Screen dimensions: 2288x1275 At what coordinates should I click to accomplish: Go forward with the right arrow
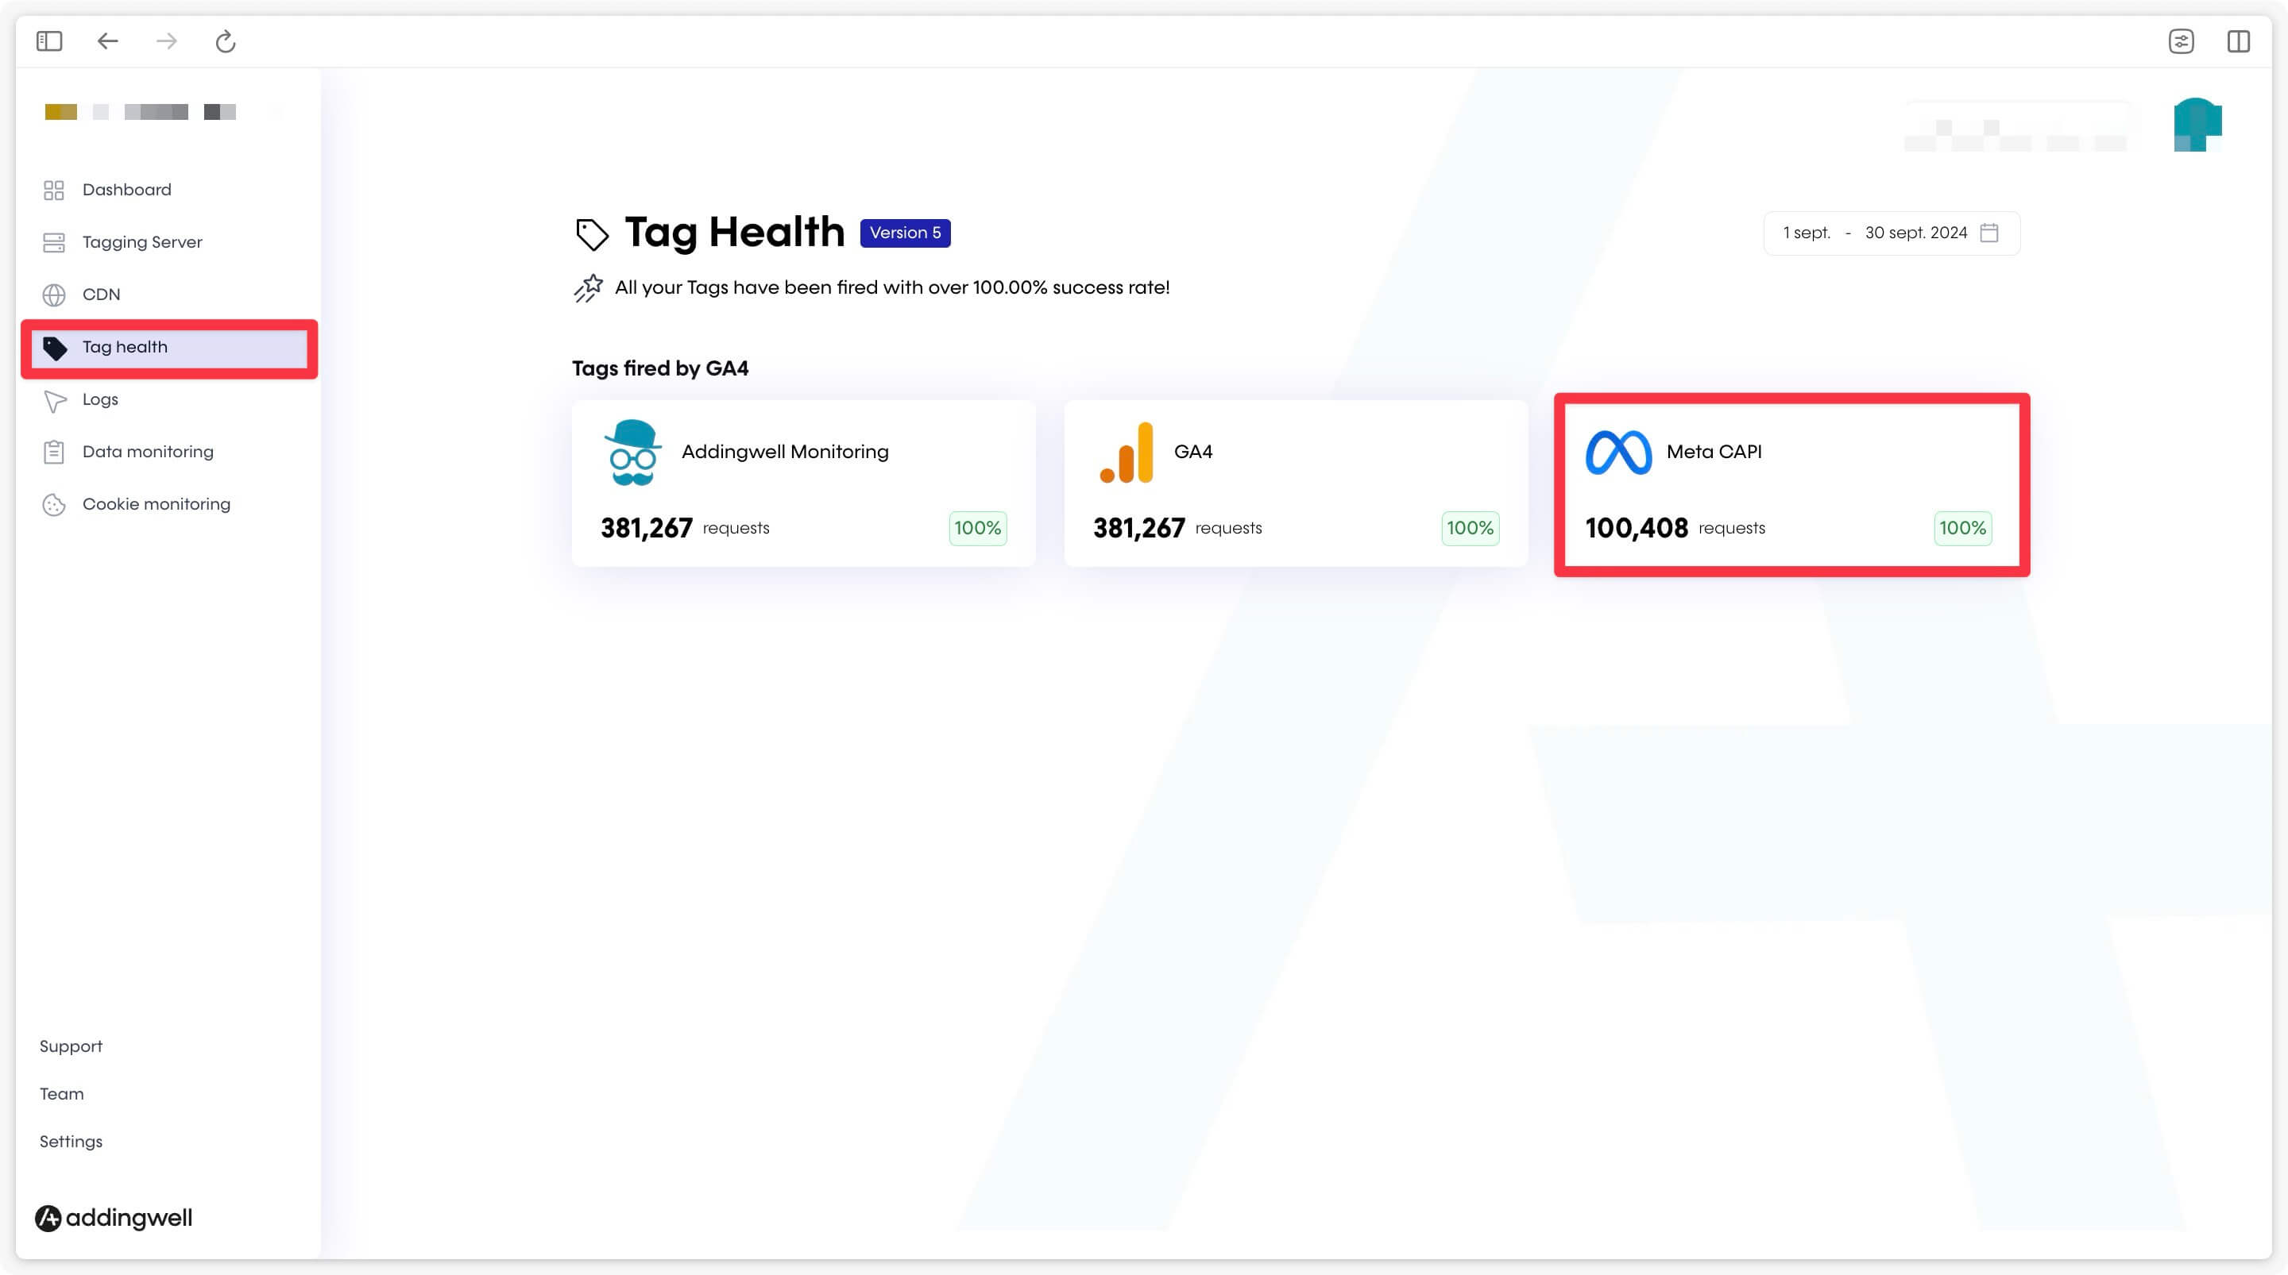click(x=166, y=40)
